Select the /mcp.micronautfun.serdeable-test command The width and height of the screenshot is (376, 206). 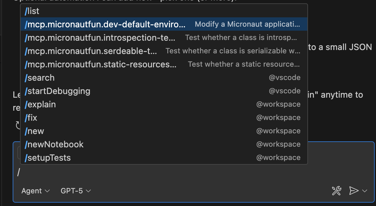(164, 51)
